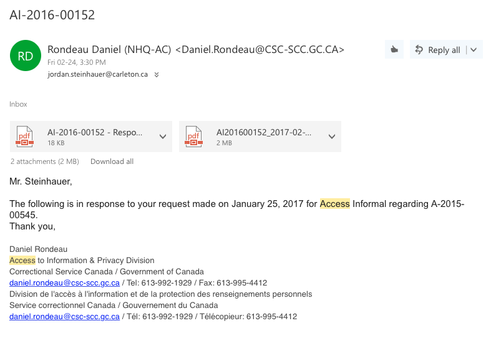Open first daniel.rondeau@csc-scc.gc.ca email link
This screenshot has height=346, width=491.
click(64, 283)
